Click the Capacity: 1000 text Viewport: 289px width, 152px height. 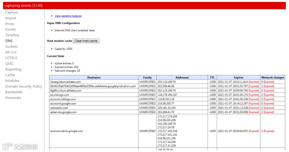[63, 49]
